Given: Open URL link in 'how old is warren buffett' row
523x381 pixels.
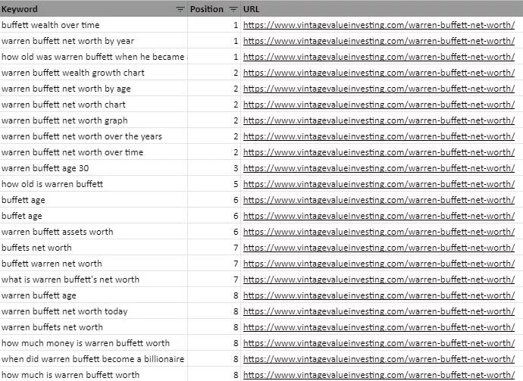Looking at the screenshot, I should 379,184.
